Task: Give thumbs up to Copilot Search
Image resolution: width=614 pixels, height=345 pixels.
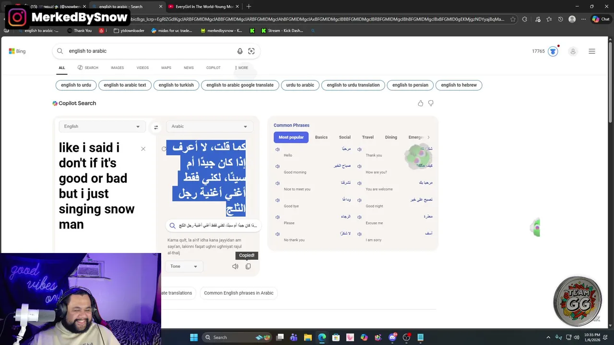Action: coord(421,103)
